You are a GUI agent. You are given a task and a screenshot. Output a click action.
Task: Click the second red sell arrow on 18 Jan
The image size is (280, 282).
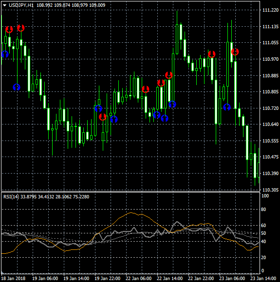tap(21, 28)
